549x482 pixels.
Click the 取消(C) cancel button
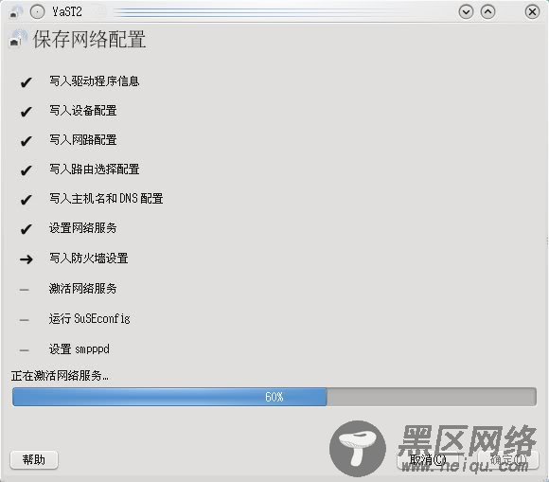428,459
